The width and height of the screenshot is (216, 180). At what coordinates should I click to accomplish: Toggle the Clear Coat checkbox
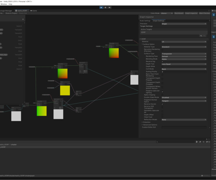[162, 117]
